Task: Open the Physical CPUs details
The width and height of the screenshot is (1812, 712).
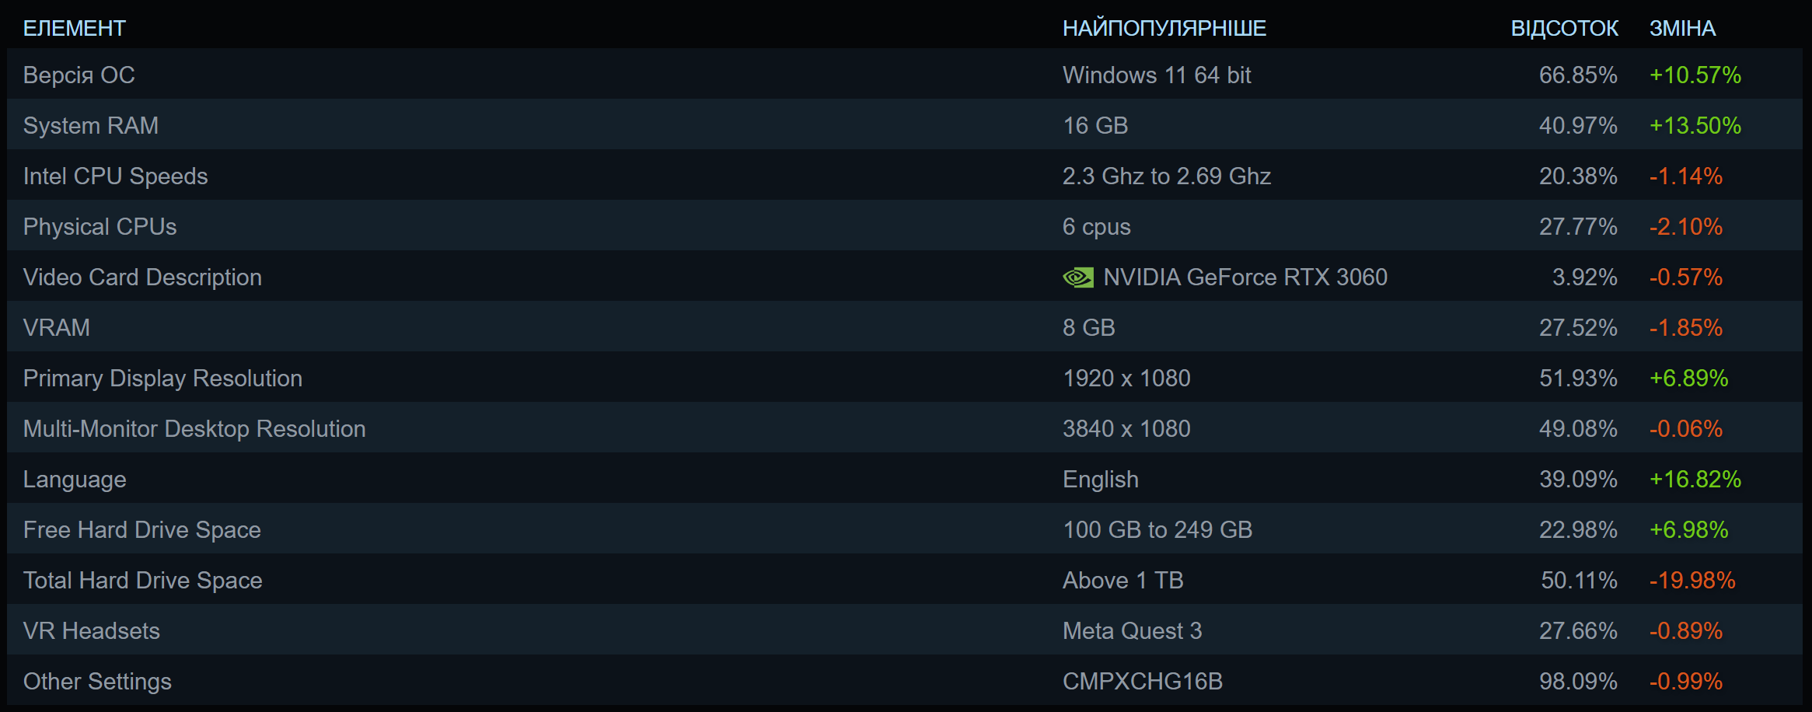Action: tap(100, 227)
